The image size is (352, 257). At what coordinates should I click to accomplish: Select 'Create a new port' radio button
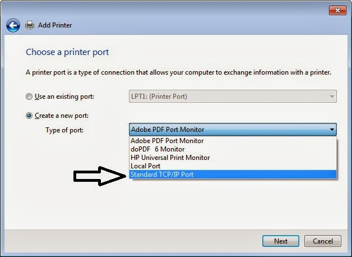(x=29, y=116)
